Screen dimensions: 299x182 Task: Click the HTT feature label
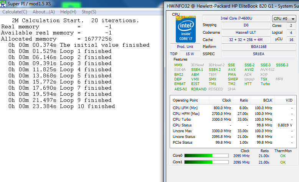pos(248,84)
